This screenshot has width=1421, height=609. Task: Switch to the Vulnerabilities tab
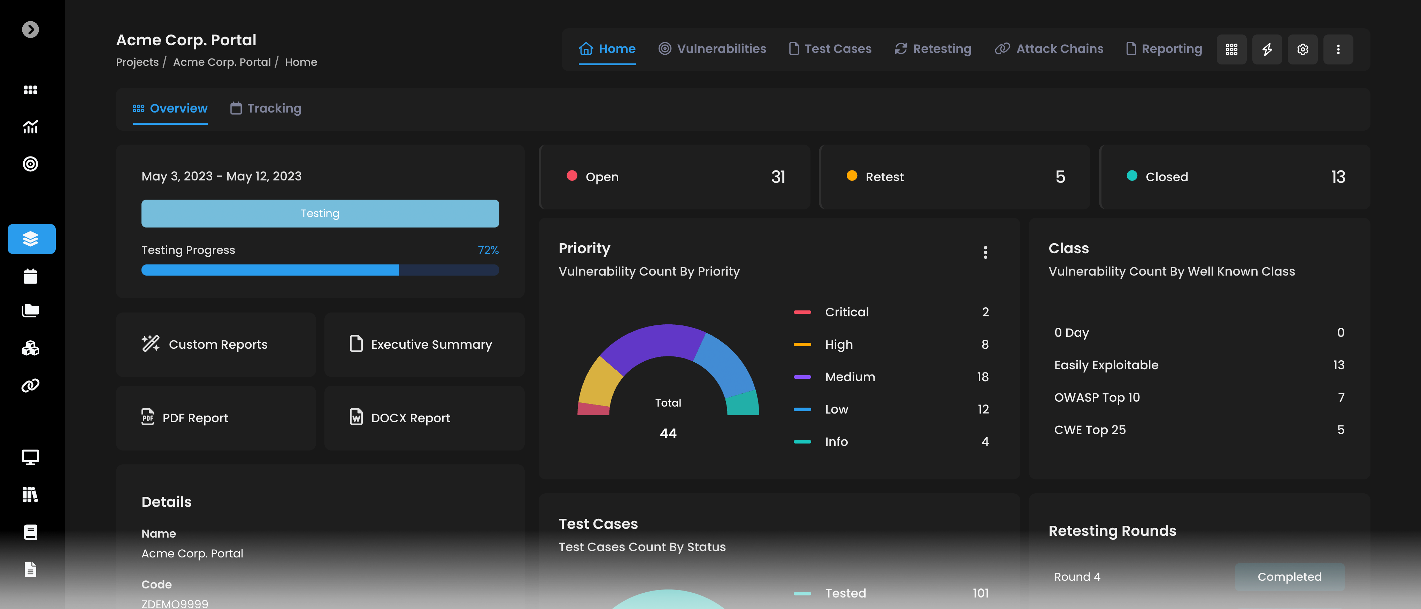point(712,48)
